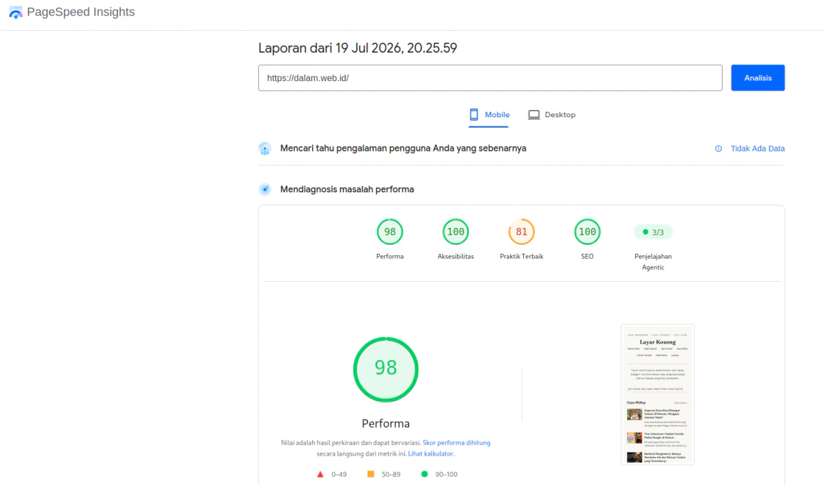
Task: Click the green circle 90–100 legend icon
Action: click(424, 474)
